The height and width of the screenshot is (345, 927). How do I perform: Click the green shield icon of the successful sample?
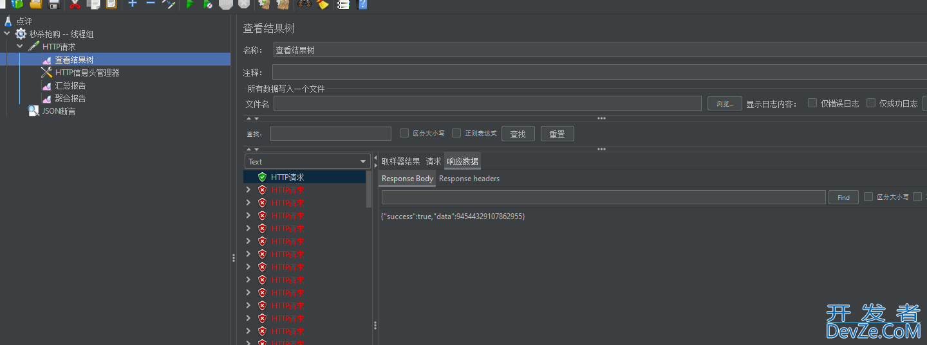pyautogui.click(x=262, y=177)
